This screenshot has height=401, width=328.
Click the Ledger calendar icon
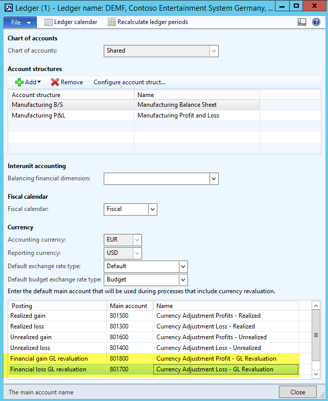[x=49, y=22]
